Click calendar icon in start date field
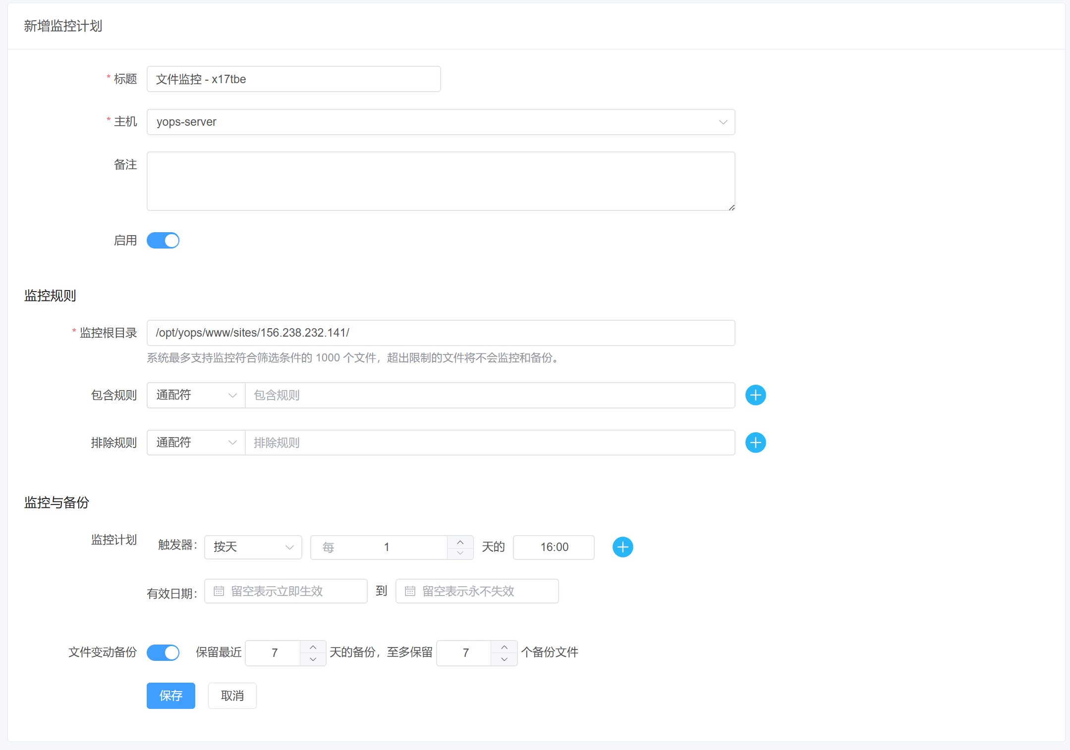This screenshot has height=750, width=1070. coord(219,591)
